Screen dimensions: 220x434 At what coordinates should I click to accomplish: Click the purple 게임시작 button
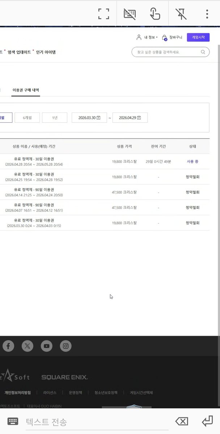[x=198, y=37]
